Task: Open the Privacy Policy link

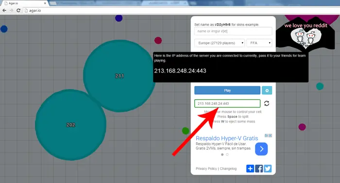Action: pos(206,168)
